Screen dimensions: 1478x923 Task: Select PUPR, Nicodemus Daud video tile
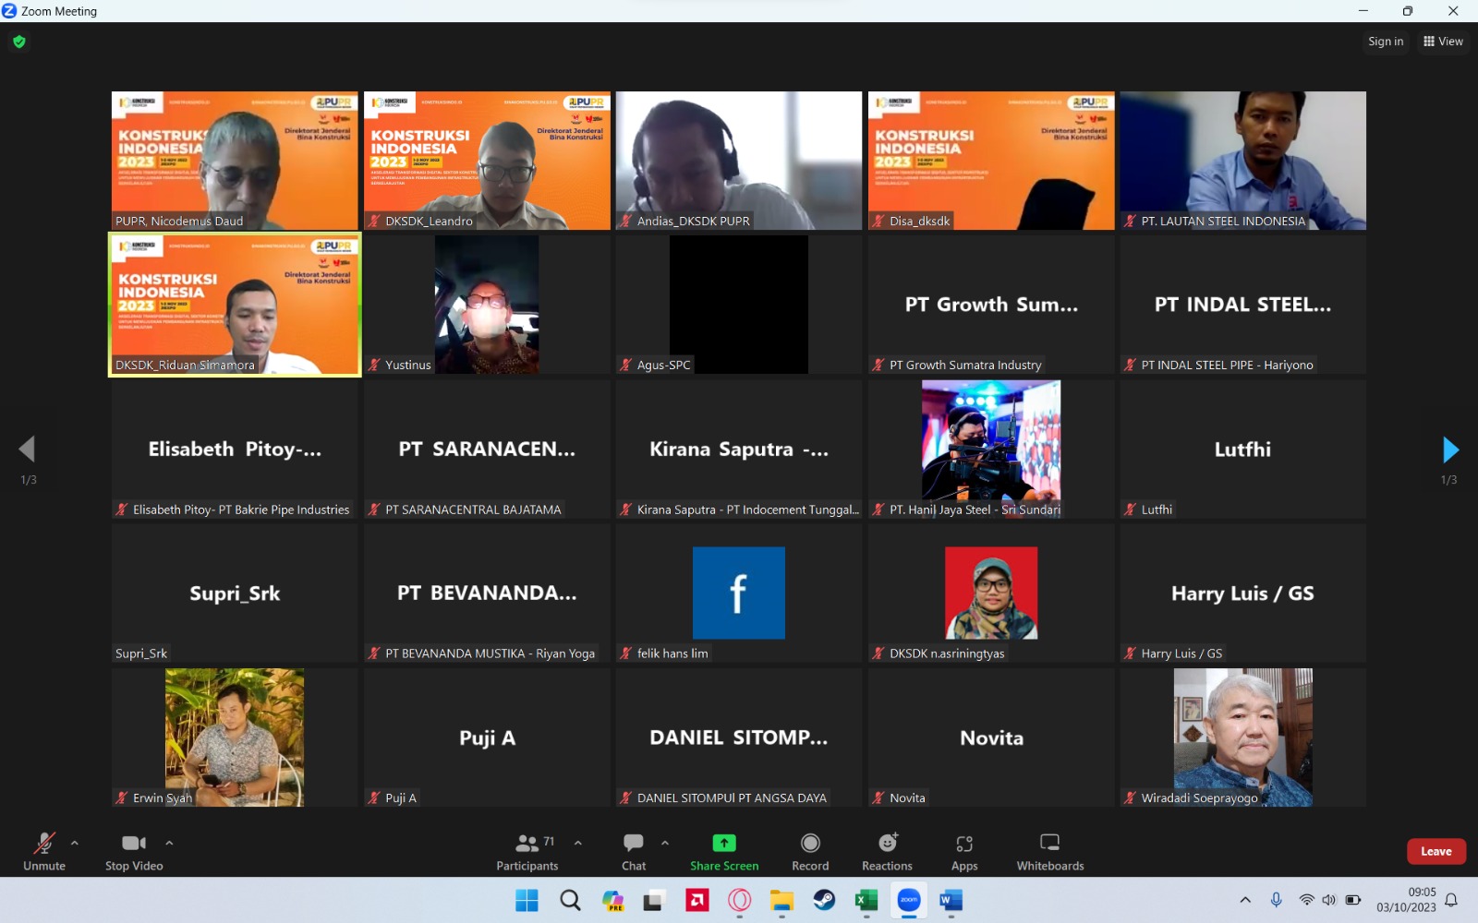[235, 161]
